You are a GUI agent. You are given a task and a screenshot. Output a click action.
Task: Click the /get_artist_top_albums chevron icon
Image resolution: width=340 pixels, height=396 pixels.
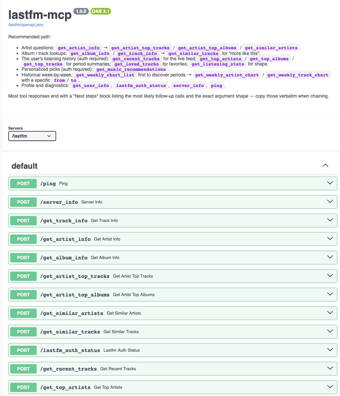click(330, 294)
